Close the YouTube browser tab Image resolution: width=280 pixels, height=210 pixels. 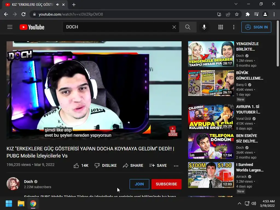point(63,5)
